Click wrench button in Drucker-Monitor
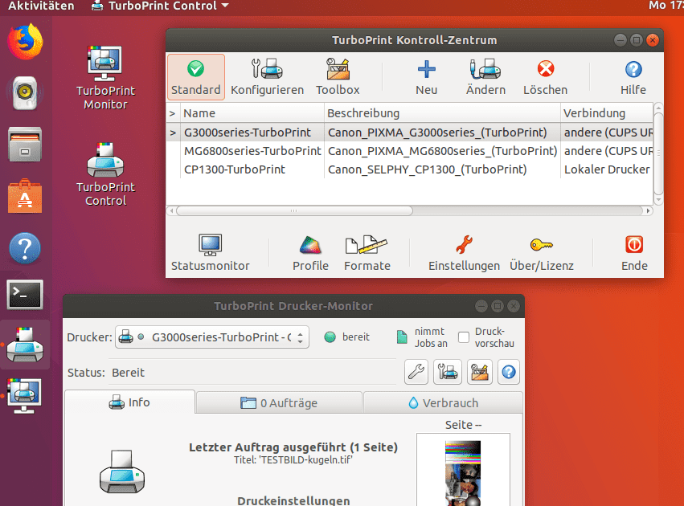 point(416,372)
